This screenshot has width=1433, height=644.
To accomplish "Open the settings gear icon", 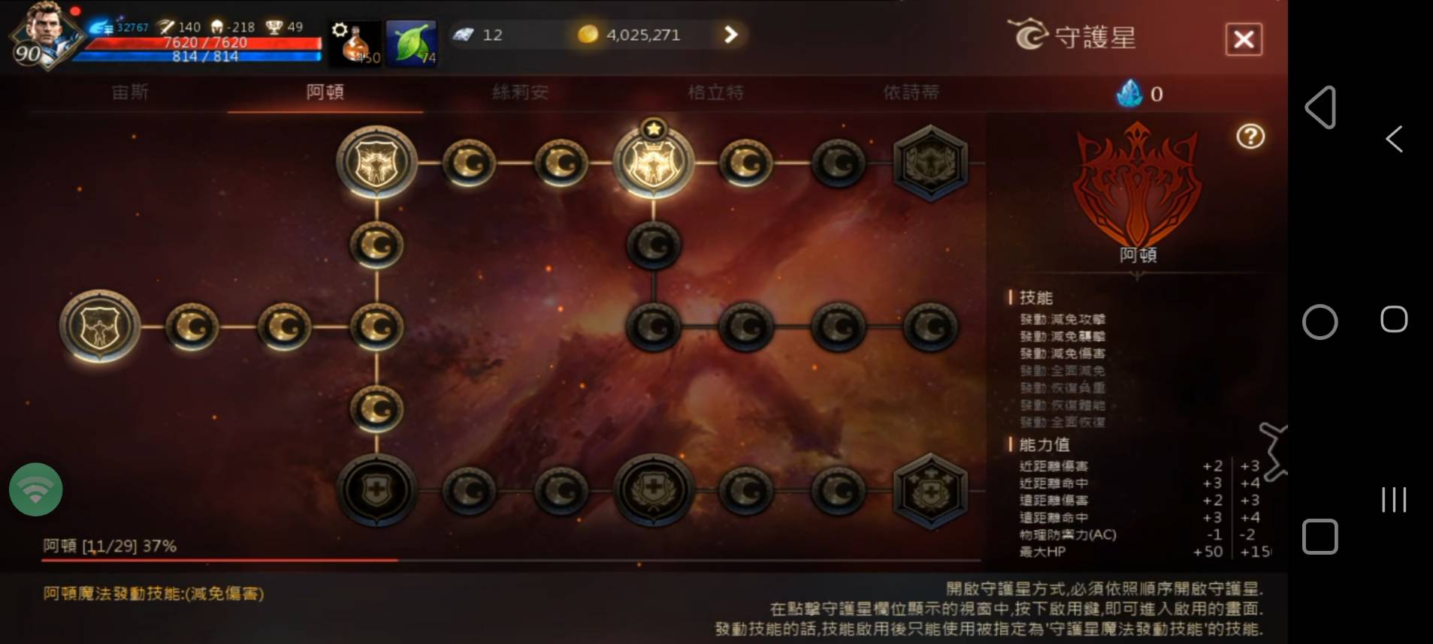I will pyautogui.click(x=340, y=30).
